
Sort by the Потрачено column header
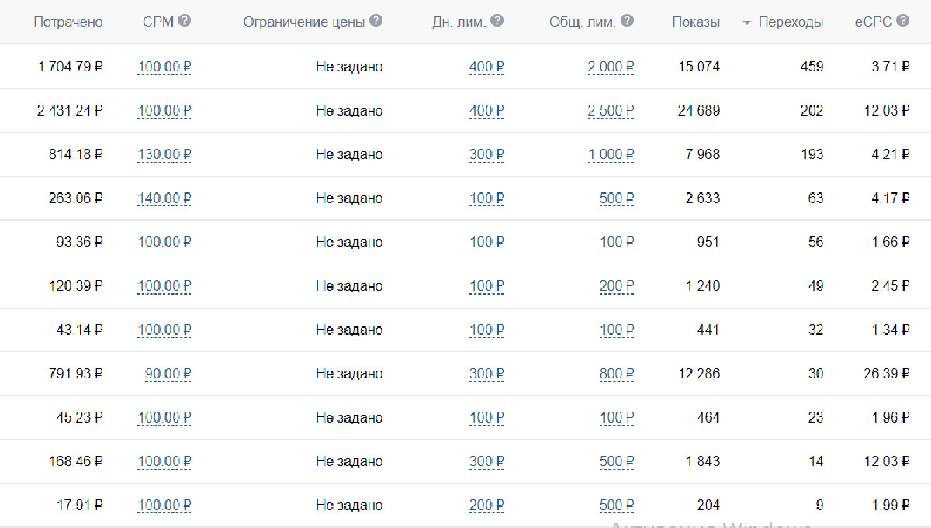[x=68, y=22]
